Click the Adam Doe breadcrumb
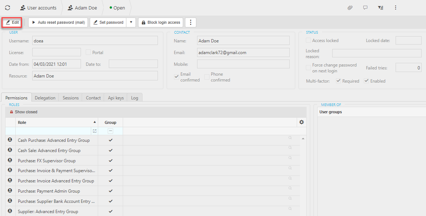The width and height of the screenshot is (426, 216). [x=82, y=8]
